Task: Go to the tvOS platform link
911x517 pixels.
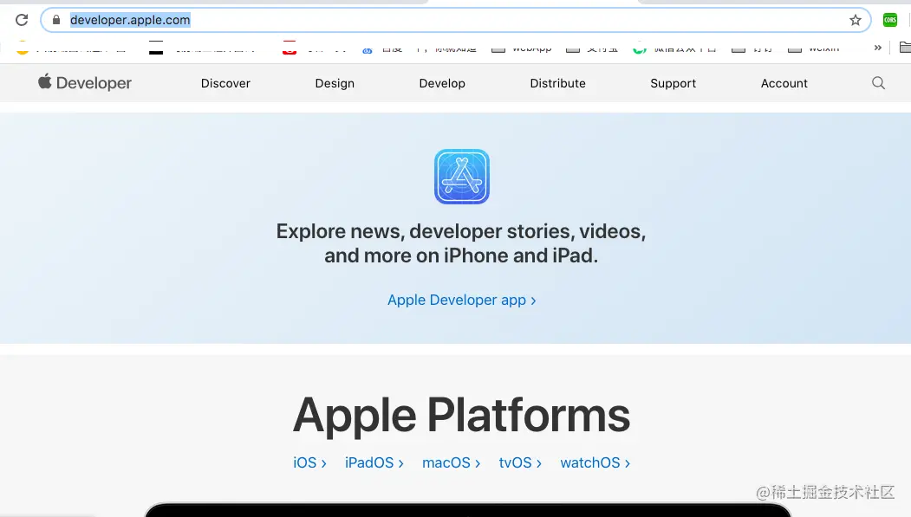Action: pos(520,462)
